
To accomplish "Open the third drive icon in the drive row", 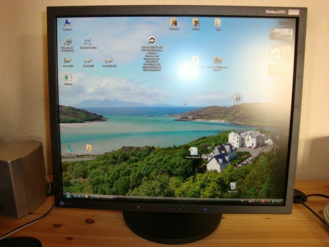I will tap(109, 61).
